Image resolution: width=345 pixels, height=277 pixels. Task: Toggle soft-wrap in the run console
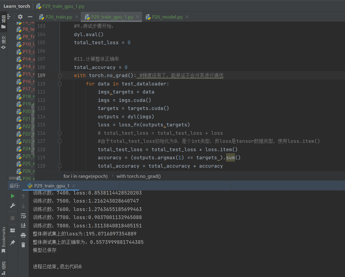coord(23,216)
